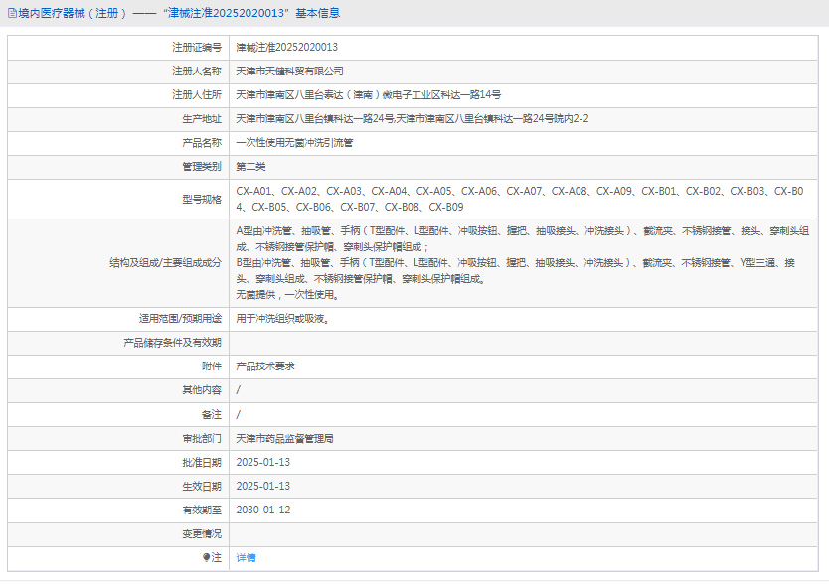Click the structure description starting A型由冲洗管
829x584 pixels.
tap(523, 262)
